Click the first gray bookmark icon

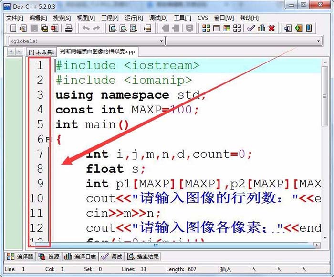coord(165,28)
